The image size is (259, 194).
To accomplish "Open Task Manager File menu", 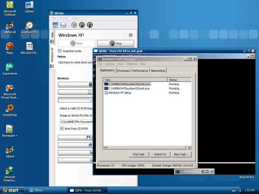I will point(100,64).
